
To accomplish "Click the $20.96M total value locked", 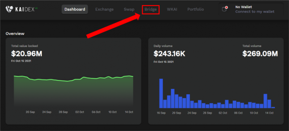I will 27,54.
